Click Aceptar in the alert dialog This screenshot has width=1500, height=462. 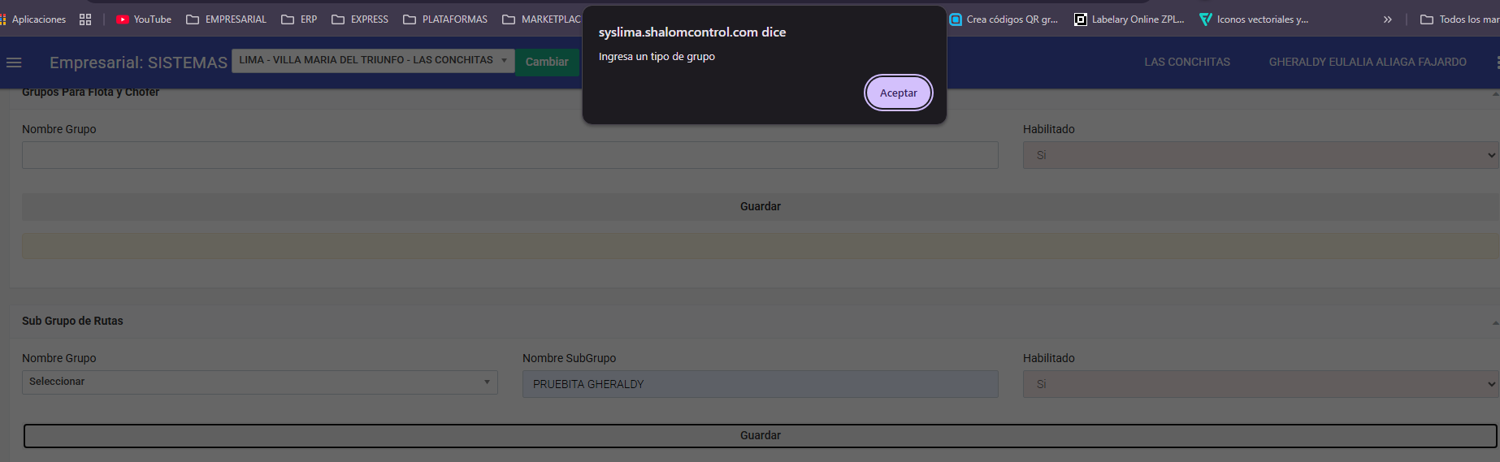pos(898,93)
